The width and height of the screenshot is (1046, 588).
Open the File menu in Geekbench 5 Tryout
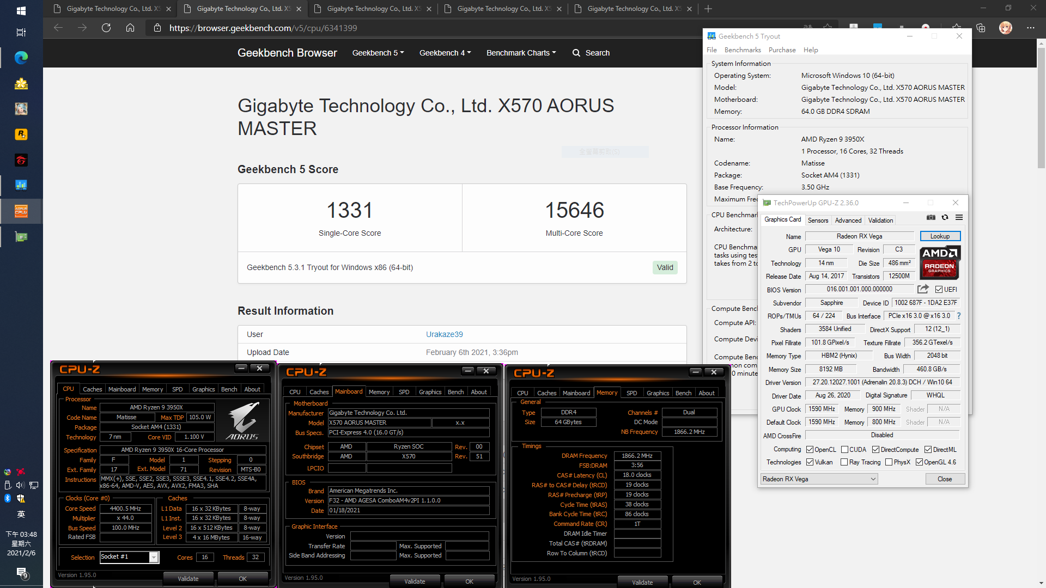(711, 50)
